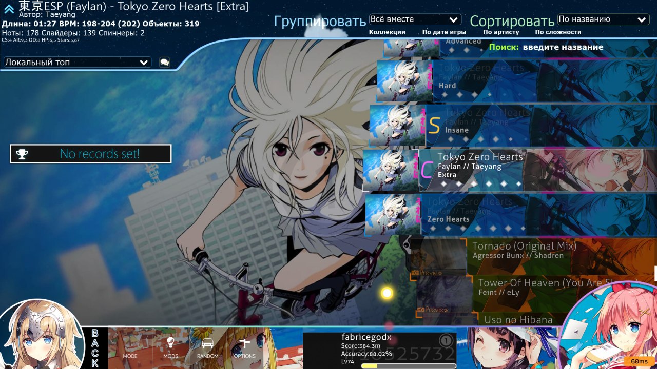Viewport: 657px width, 369px height.
Task: Select the Extra difficulty entry
Action: pyautogui.click(x=510, y=170)
